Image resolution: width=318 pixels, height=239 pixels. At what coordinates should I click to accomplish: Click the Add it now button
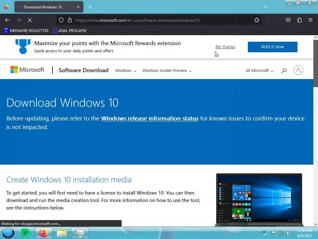click(x=273, y=47)
